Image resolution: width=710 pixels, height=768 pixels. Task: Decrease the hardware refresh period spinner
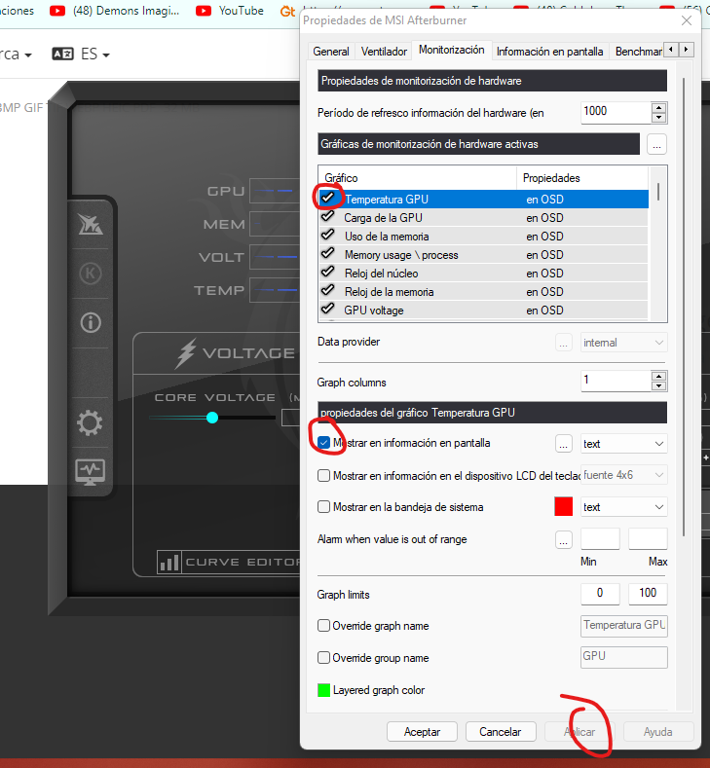click(659, 118)
